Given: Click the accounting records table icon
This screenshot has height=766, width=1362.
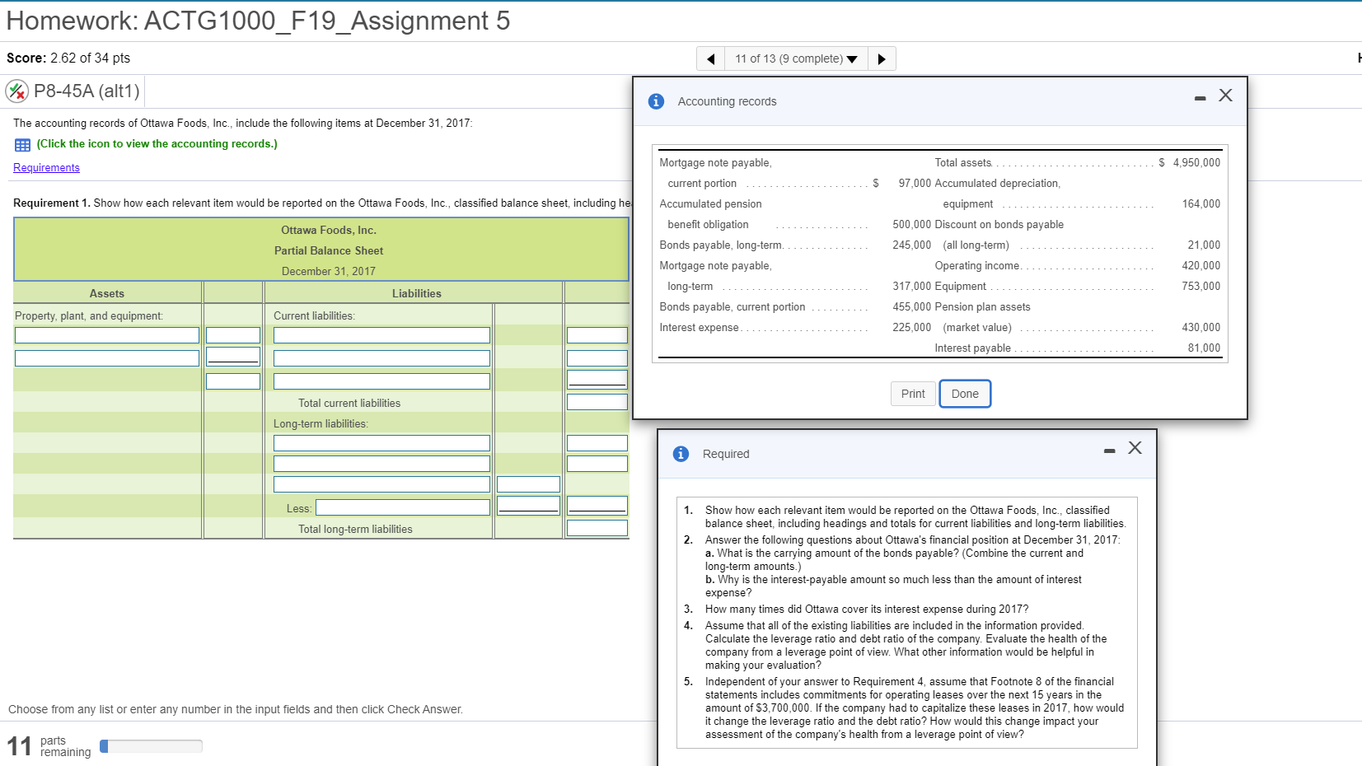Looking at the screenshot, I should (x=22, y=145).
